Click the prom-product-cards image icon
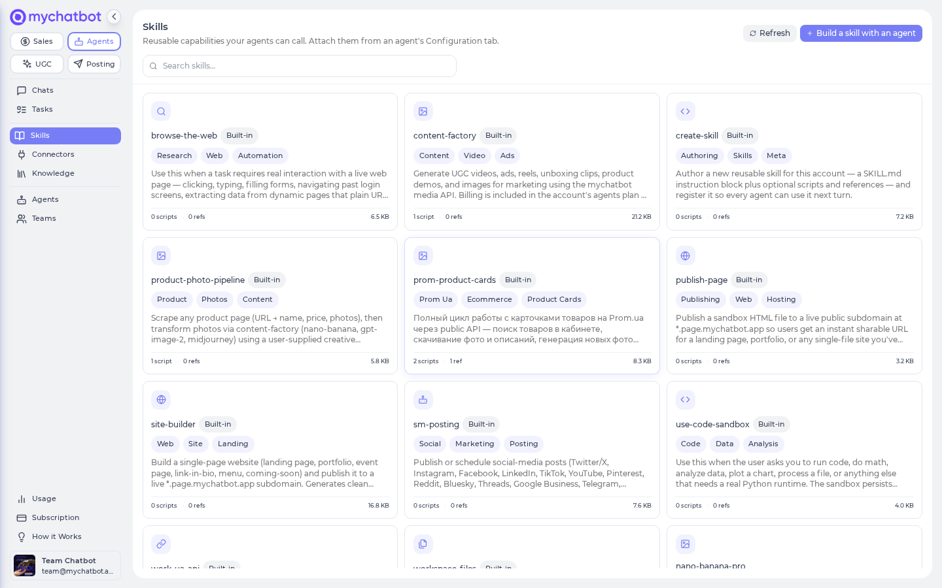Viewport: 942px width, 588px height. pos(423,256)
